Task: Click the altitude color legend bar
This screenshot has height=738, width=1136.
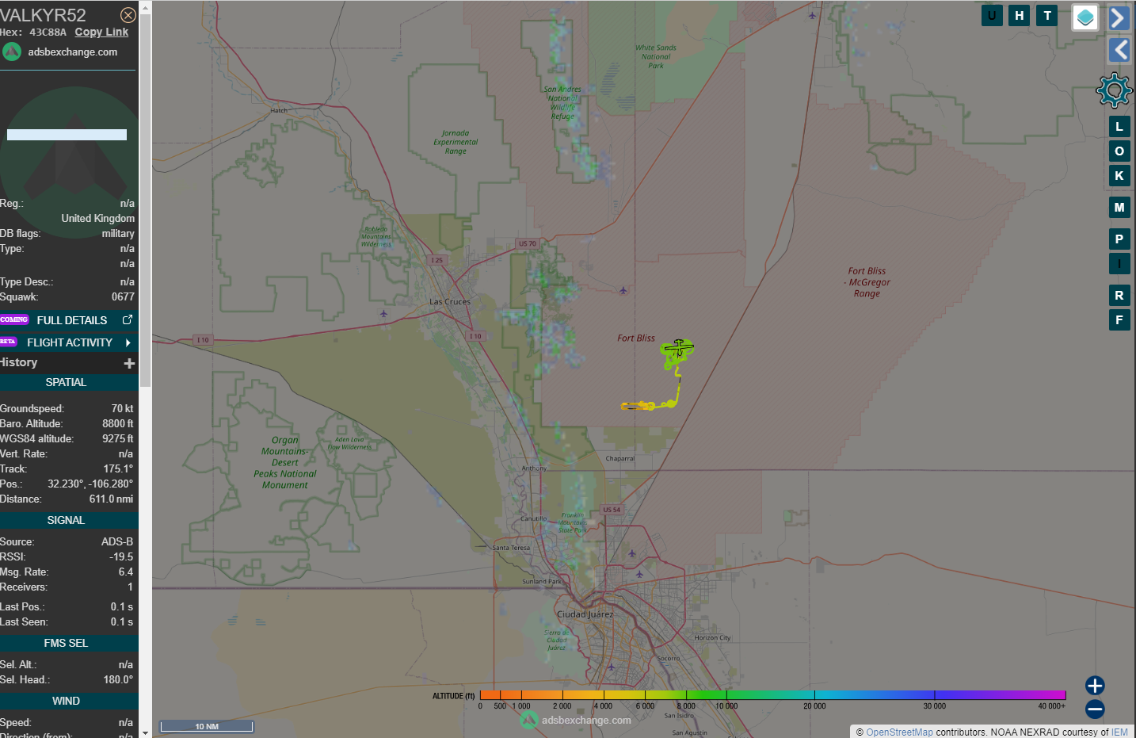Action: click(x=772, y=695)
